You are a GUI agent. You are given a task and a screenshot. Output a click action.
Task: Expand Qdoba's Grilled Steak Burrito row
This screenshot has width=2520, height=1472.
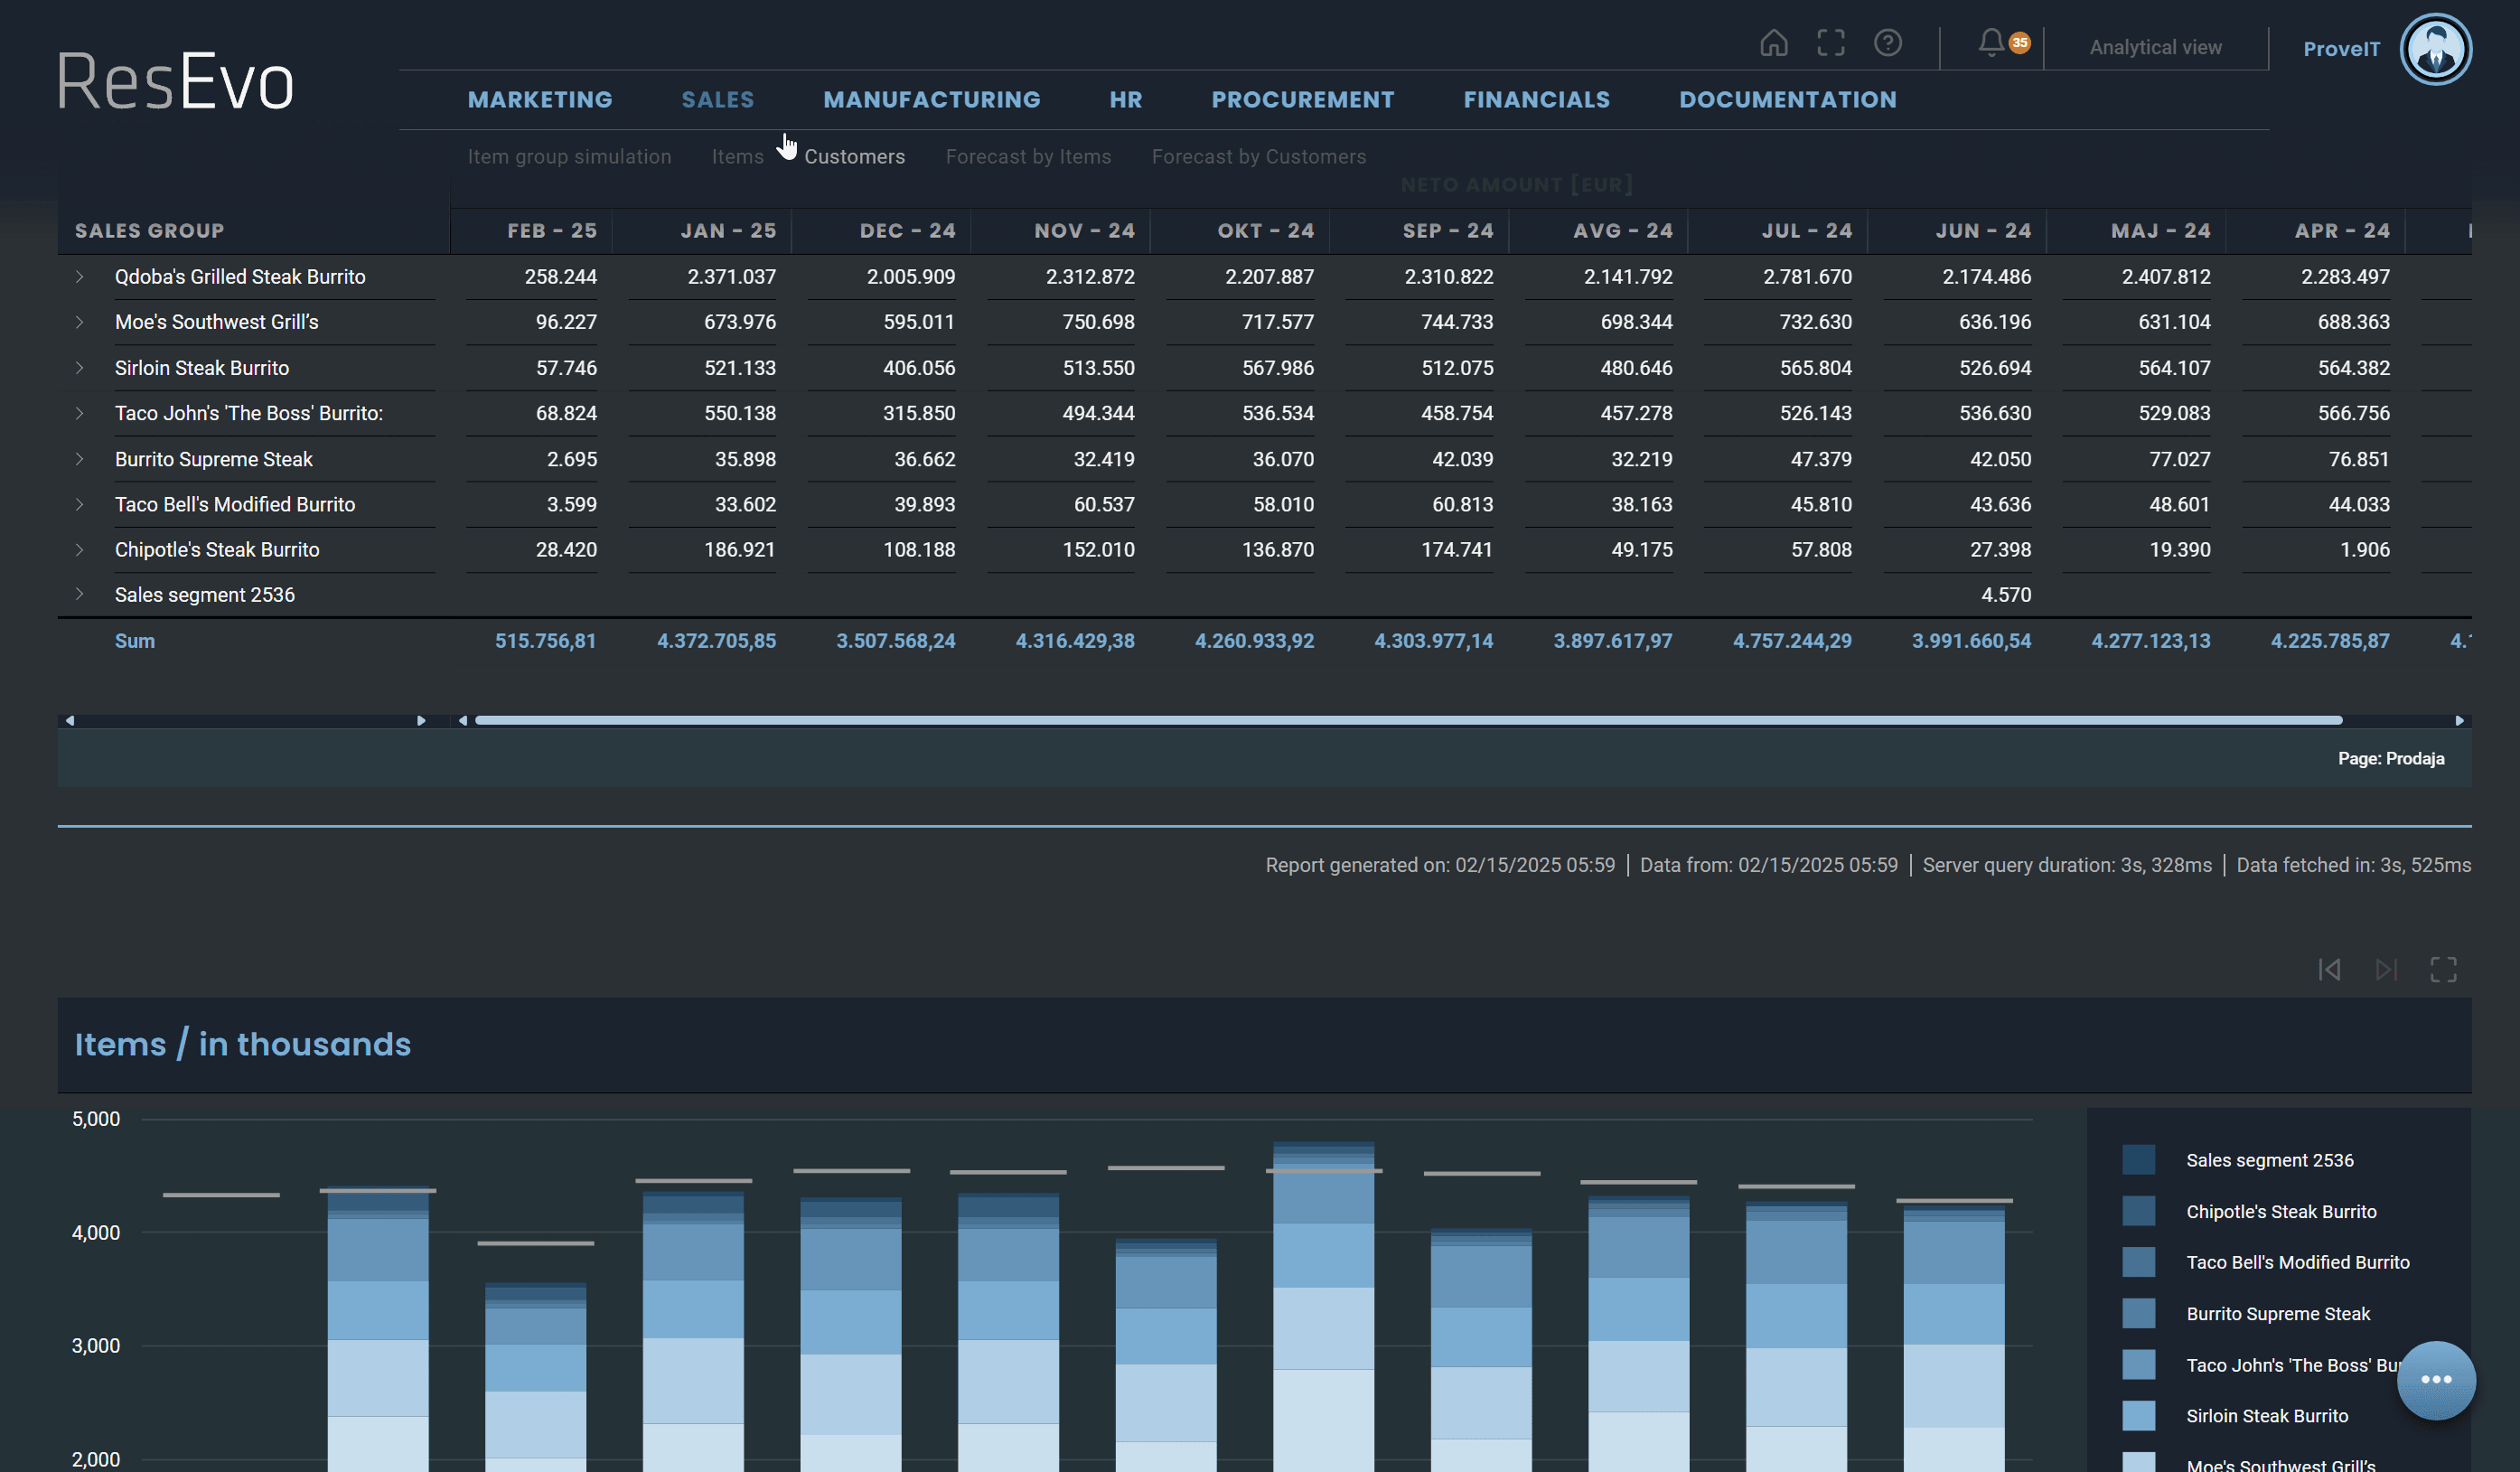80,277
